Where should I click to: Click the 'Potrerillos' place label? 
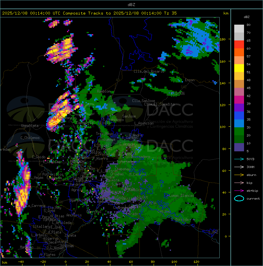[53, 174]
